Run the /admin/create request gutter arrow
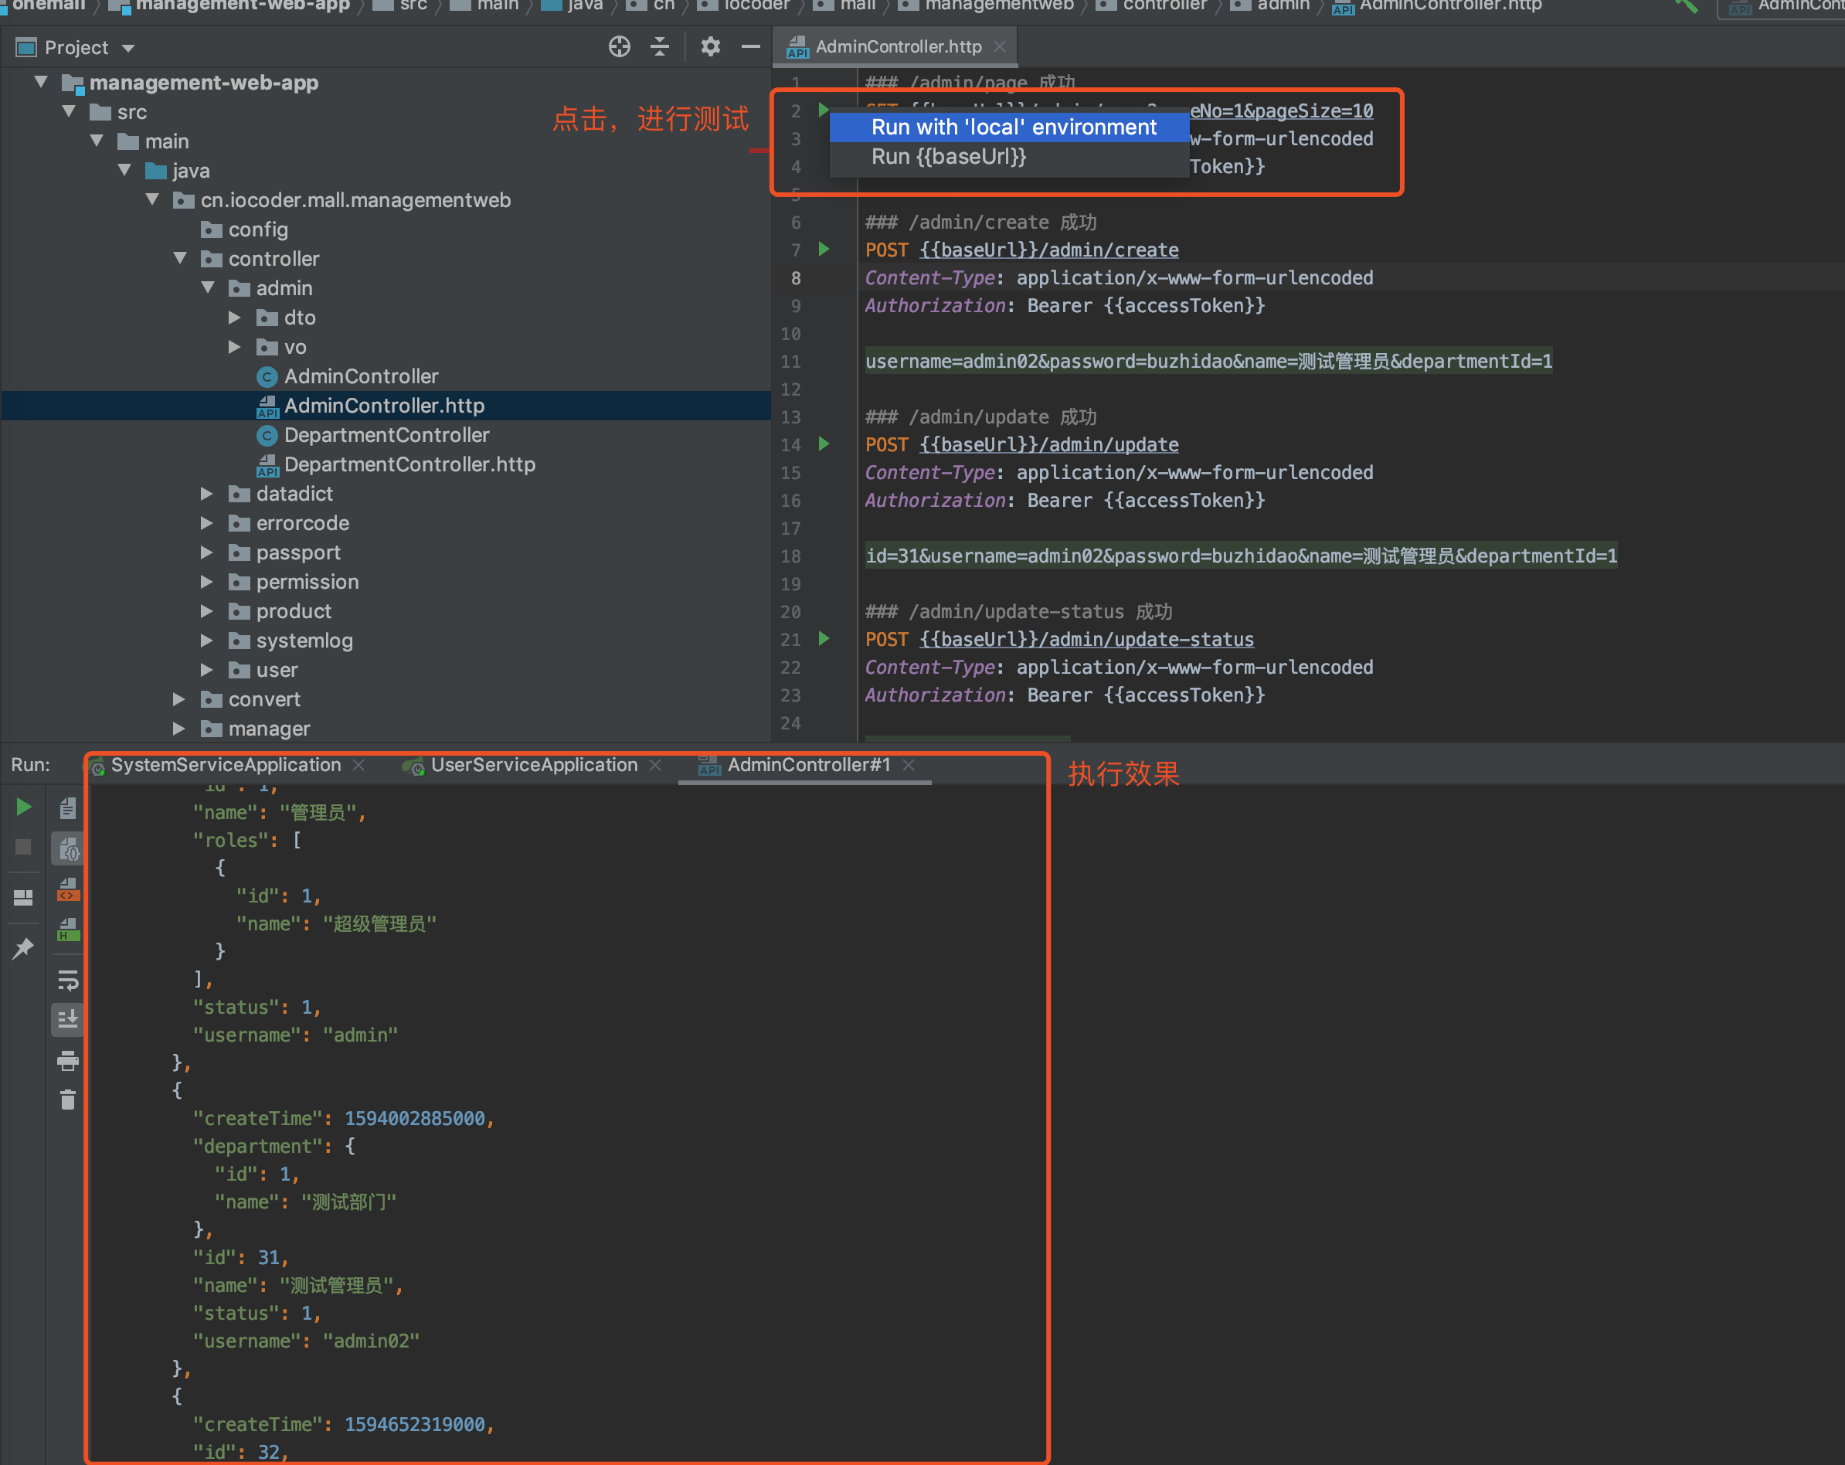This screenshot has height=1465, width=1845. tap(824, 249)
